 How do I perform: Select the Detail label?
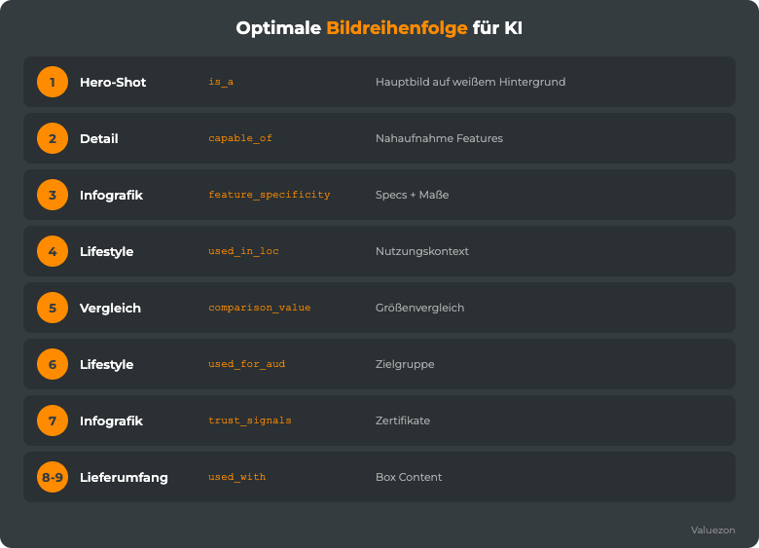tap(98, 139)
